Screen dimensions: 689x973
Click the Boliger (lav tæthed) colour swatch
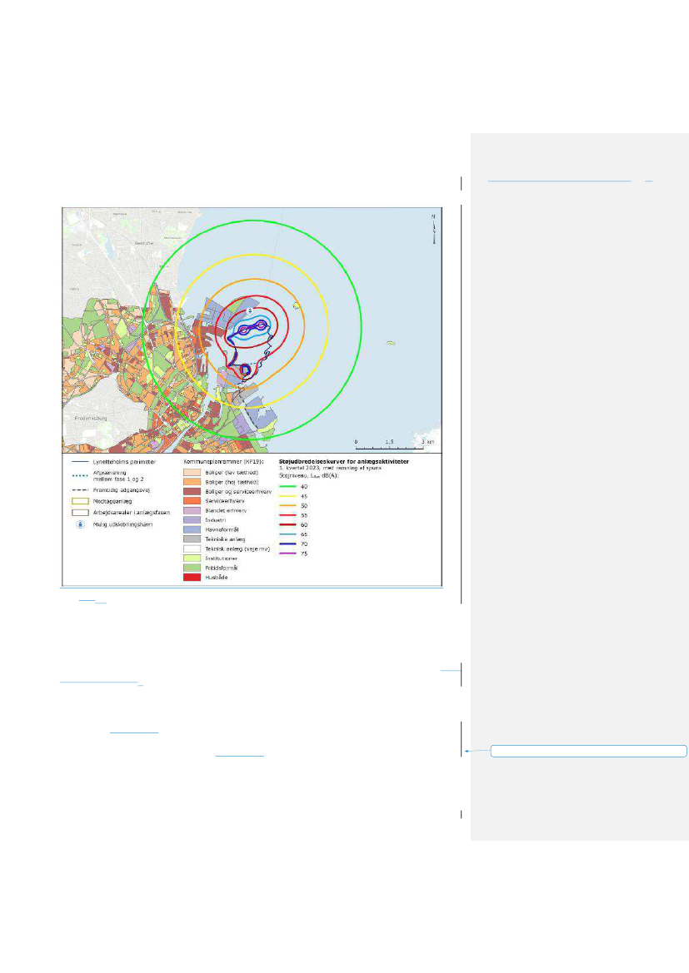[x=192, y=472]
